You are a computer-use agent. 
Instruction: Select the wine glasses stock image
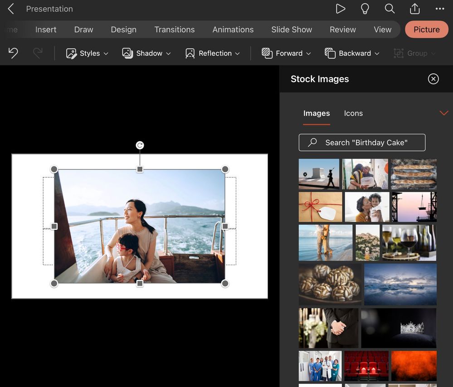(409, 243)
